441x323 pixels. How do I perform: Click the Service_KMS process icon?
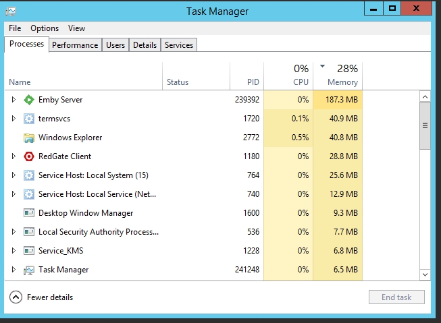click(29, 251)
